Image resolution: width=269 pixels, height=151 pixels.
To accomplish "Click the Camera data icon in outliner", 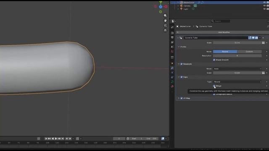I will click(195, 6).
